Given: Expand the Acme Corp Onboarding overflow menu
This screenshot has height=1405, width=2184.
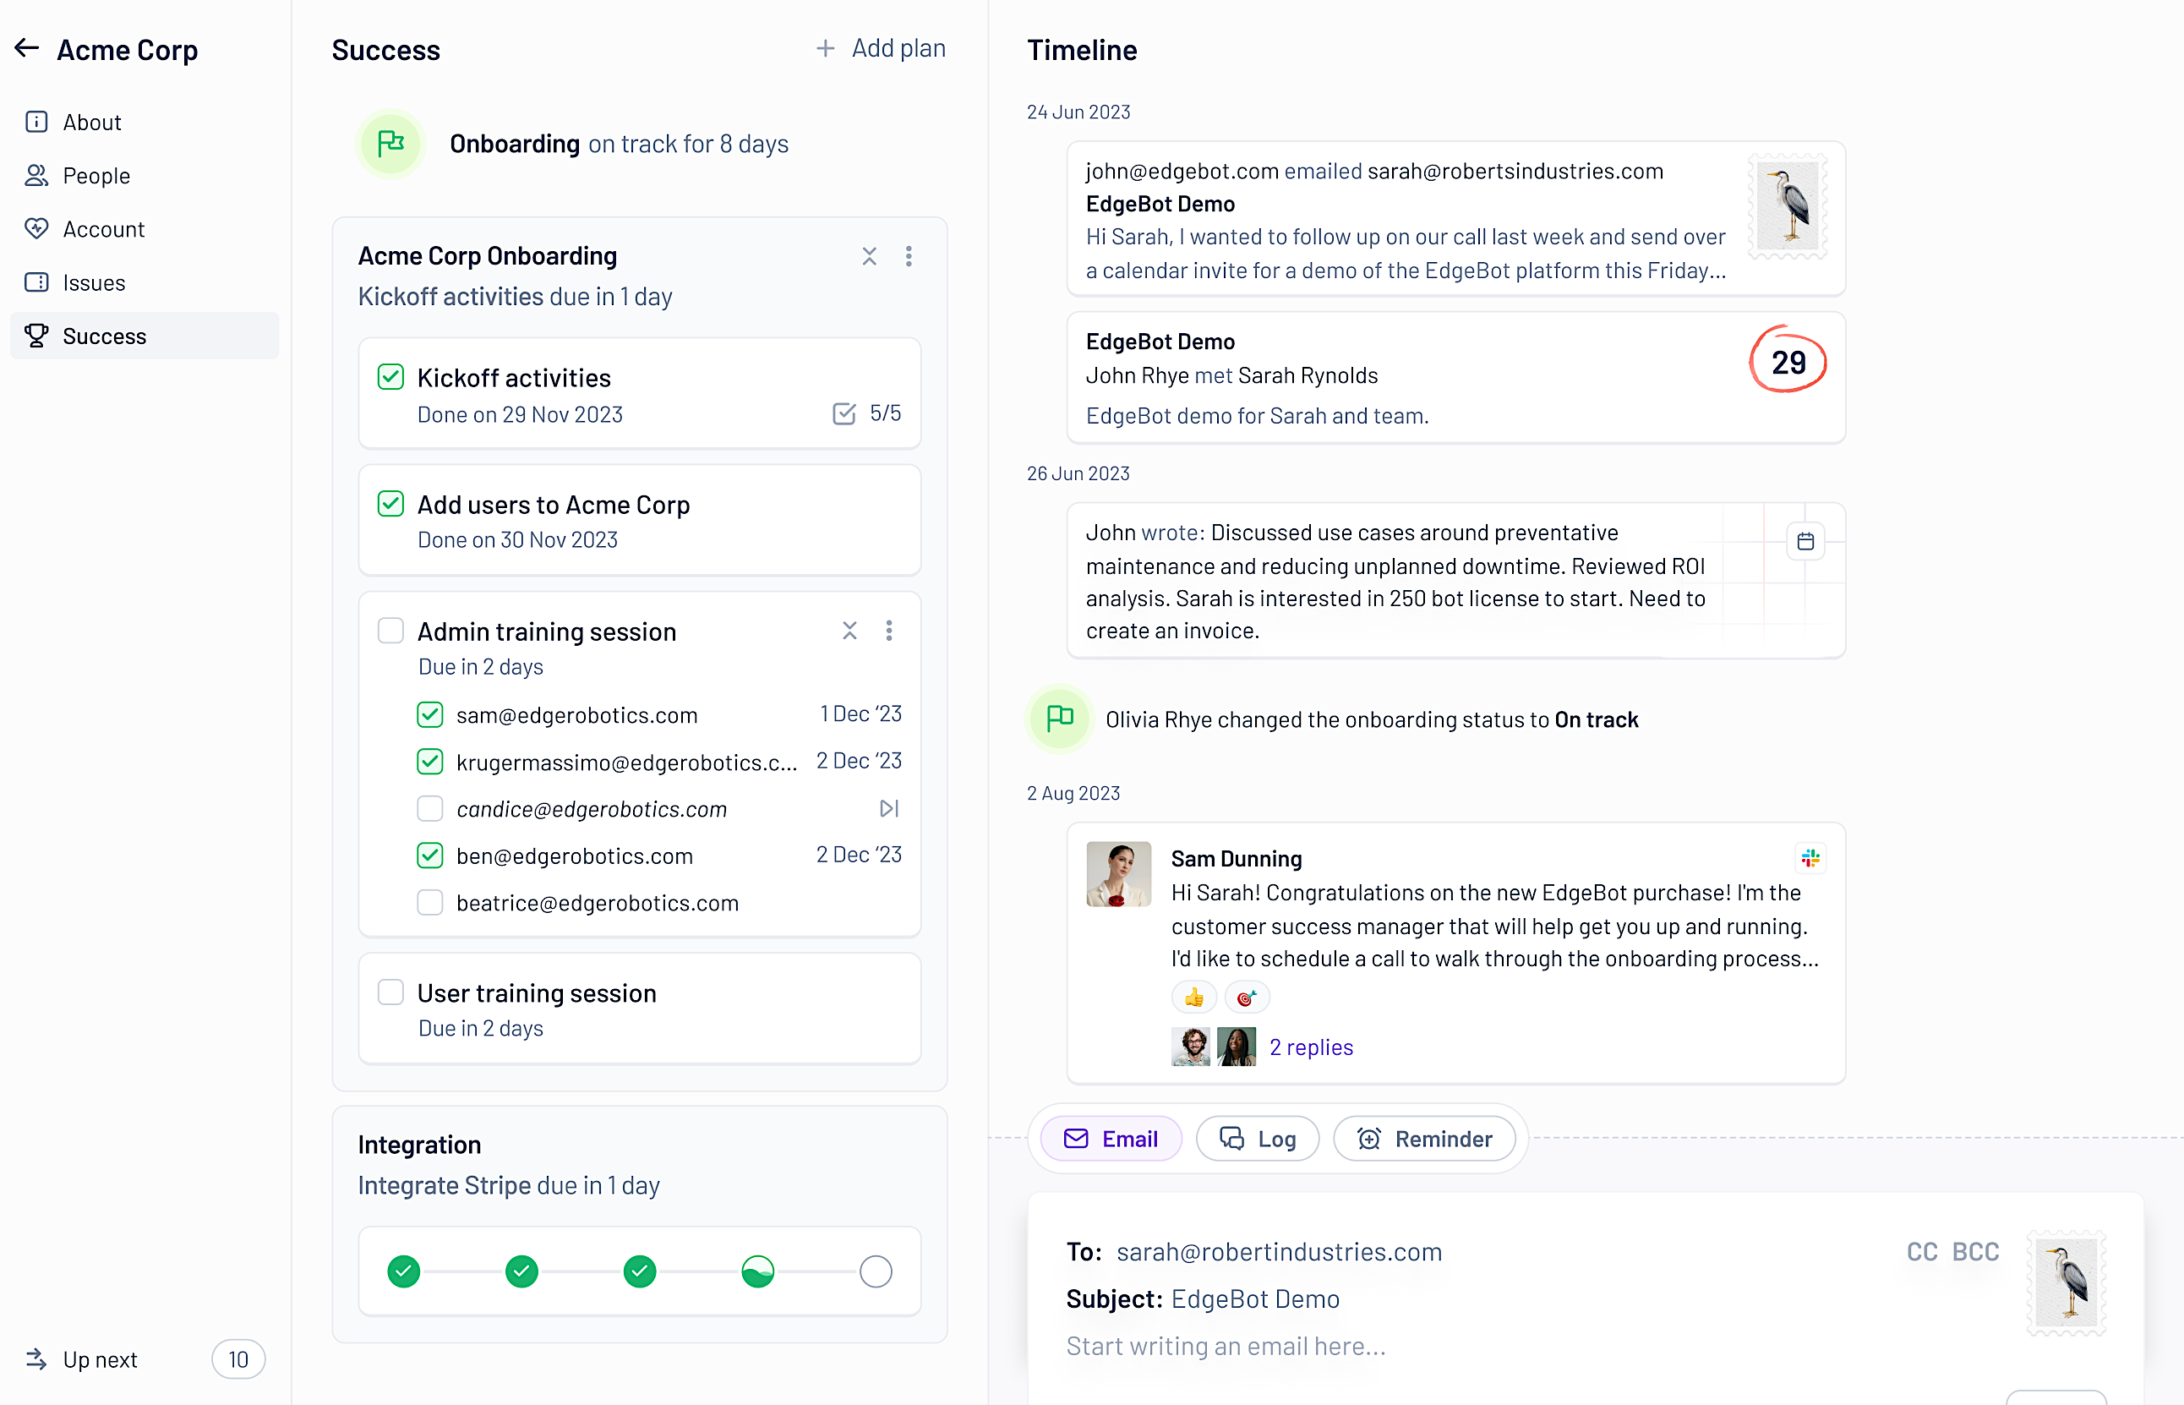Looking at the screenshot, I should (x=908, y=256).
